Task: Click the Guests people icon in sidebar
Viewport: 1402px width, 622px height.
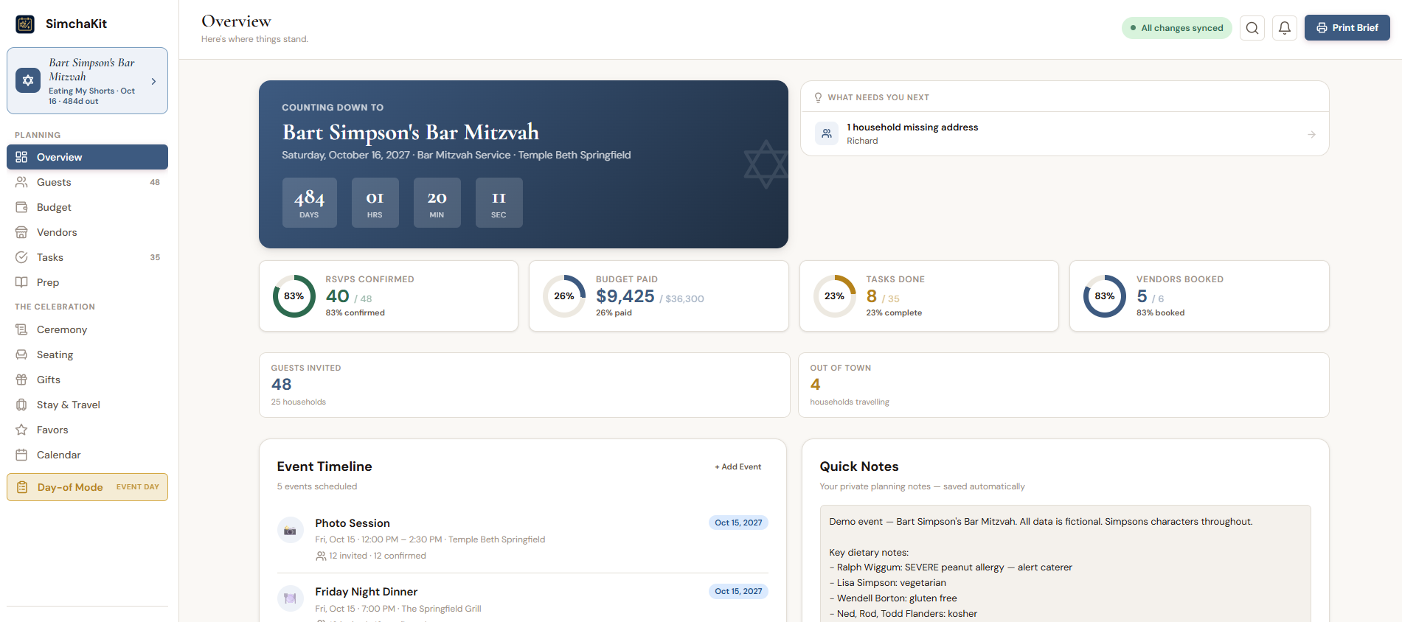Action: 21,182
